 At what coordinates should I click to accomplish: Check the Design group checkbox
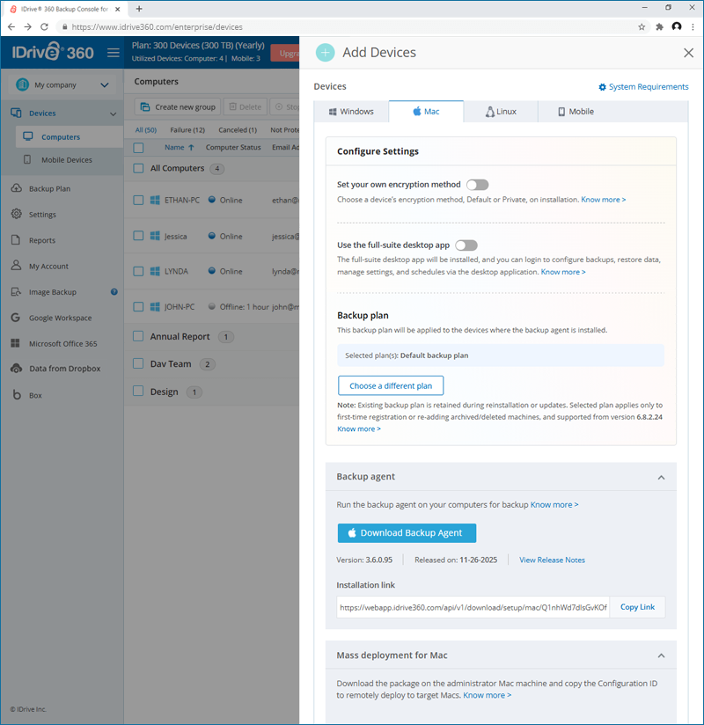point(138,392)
